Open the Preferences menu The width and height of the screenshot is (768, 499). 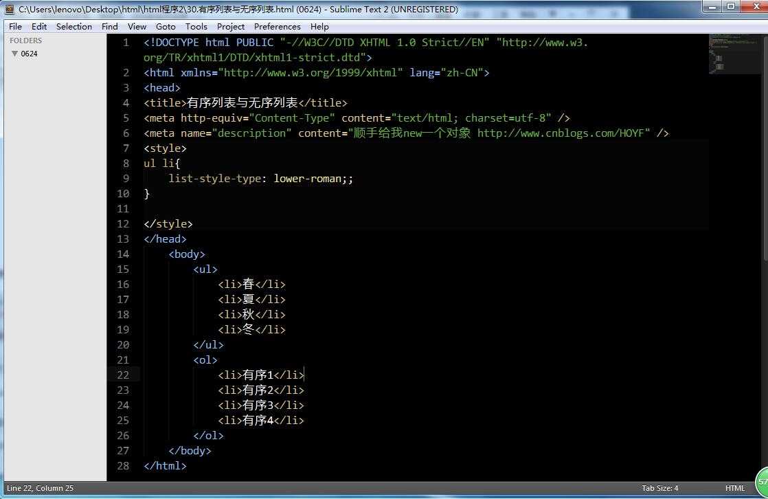[x=278, y=27]
